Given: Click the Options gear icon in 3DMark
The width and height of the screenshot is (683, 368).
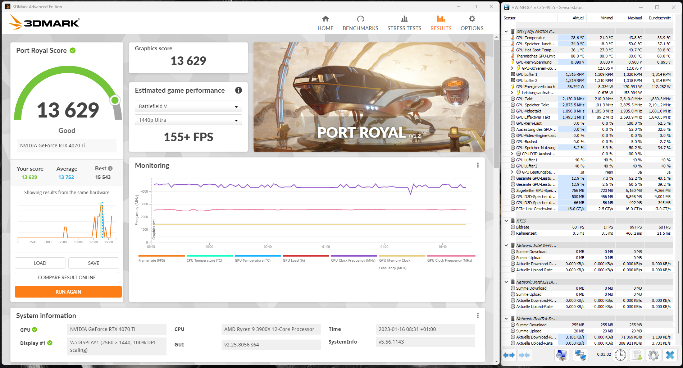Looking at the screenshot, I should [x=472, y=19].
